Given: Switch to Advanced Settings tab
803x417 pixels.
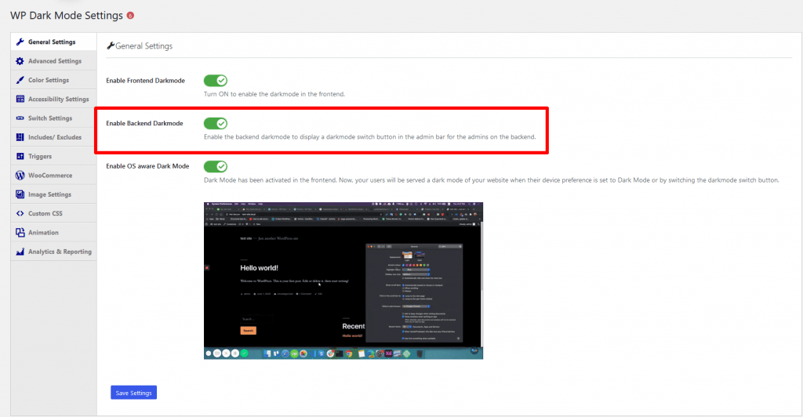Looking at the screenshot, I should point(53,61).
